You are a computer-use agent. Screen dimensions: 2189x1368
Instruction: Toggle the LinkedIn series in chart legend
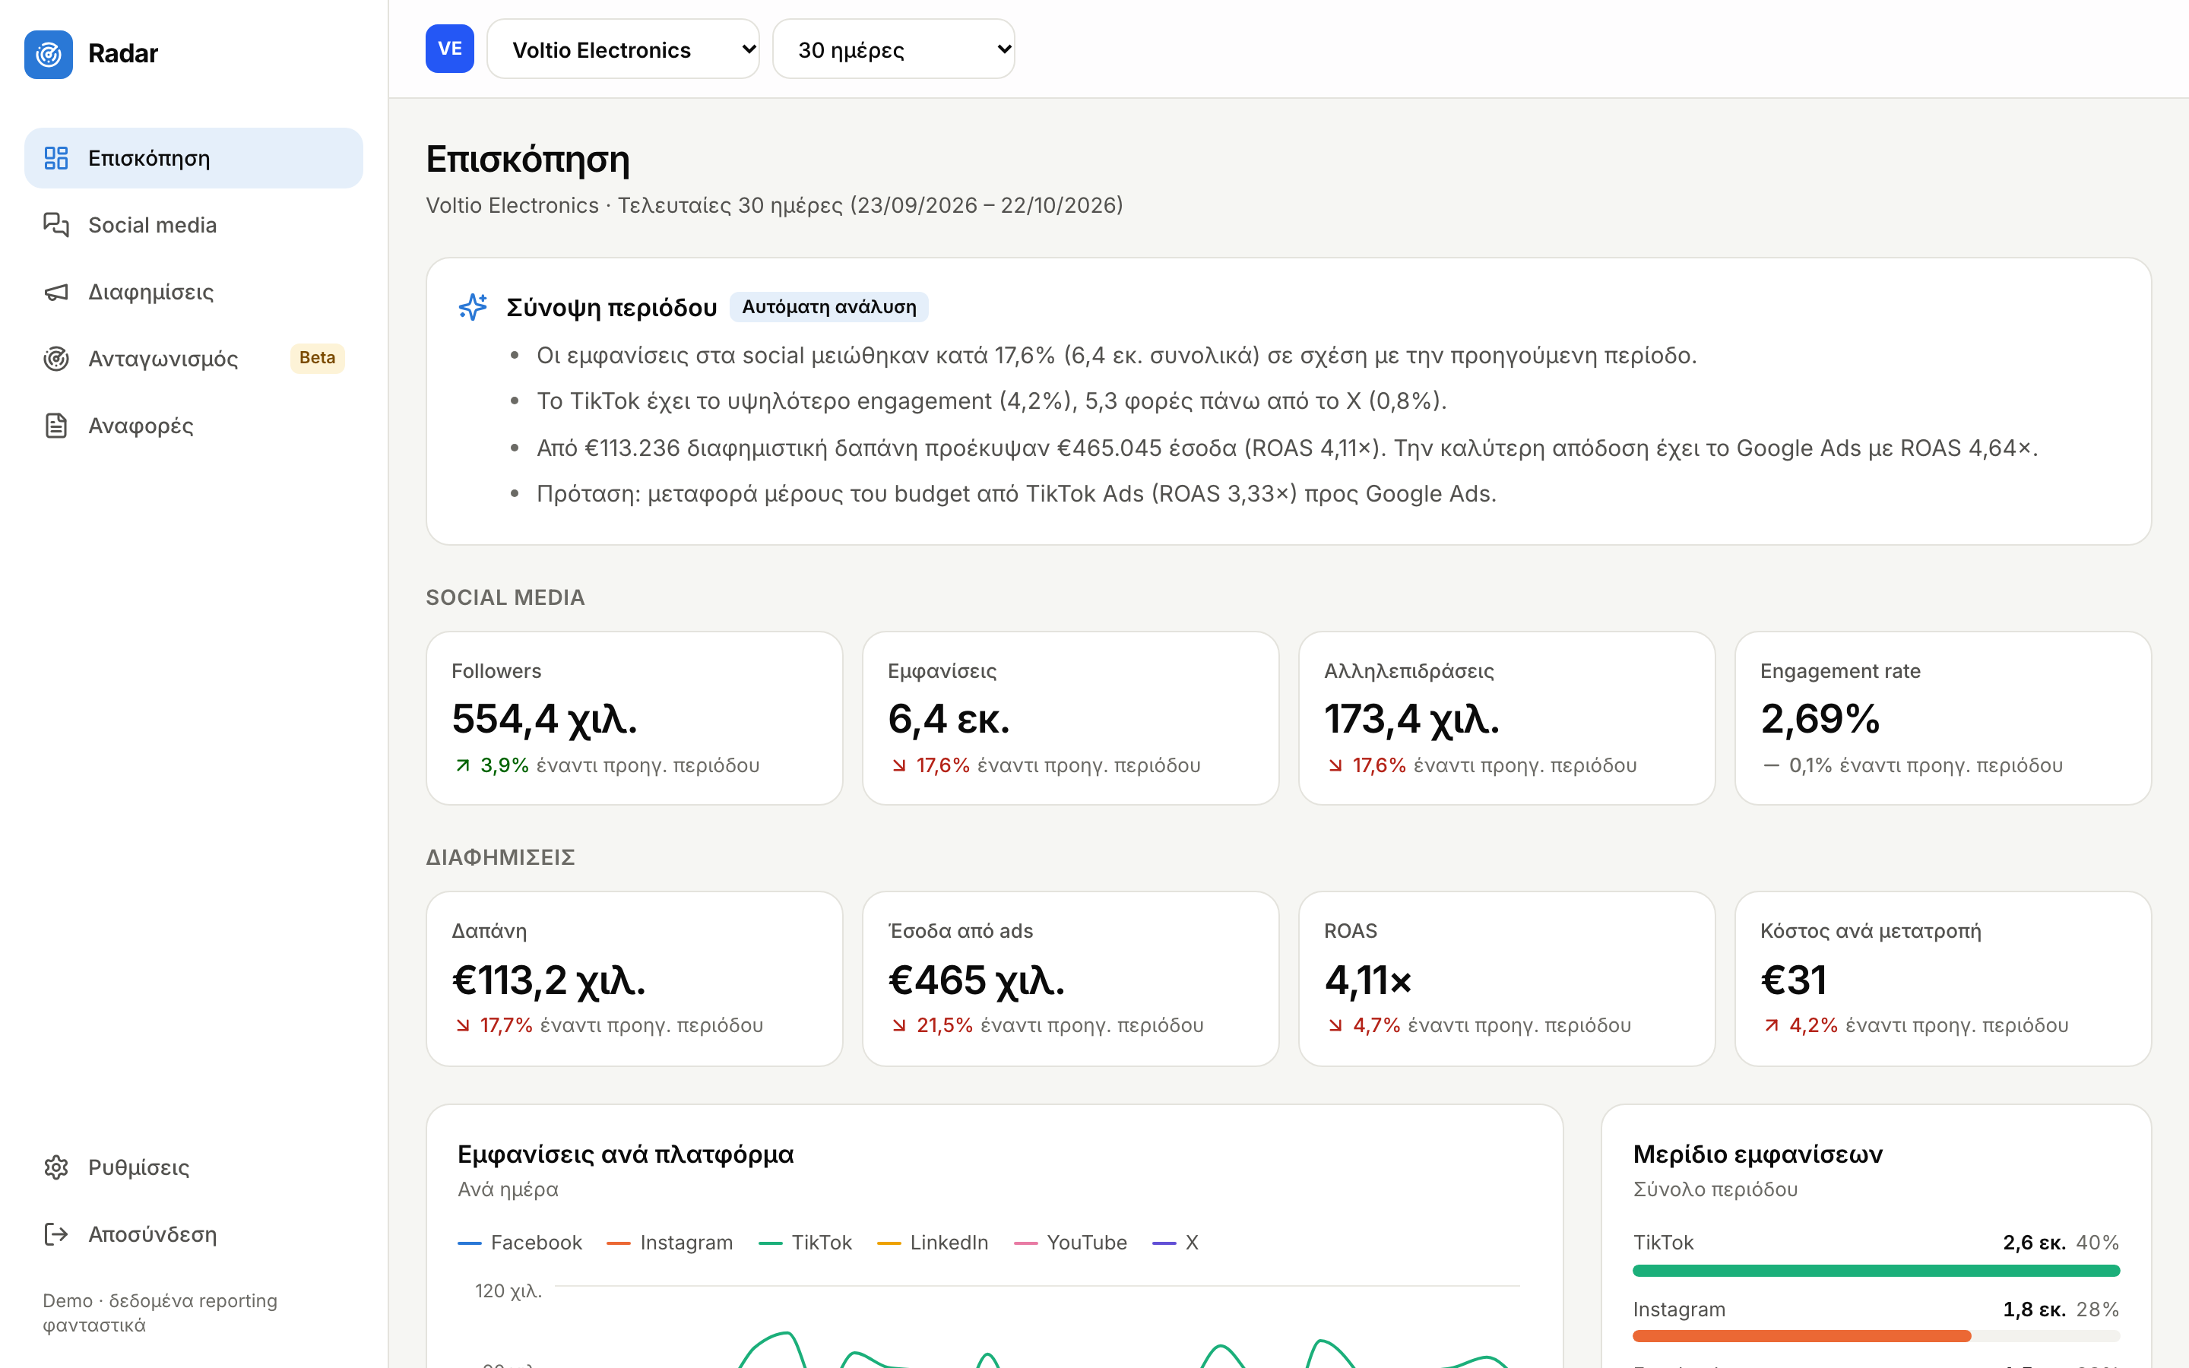(933, 1243)
